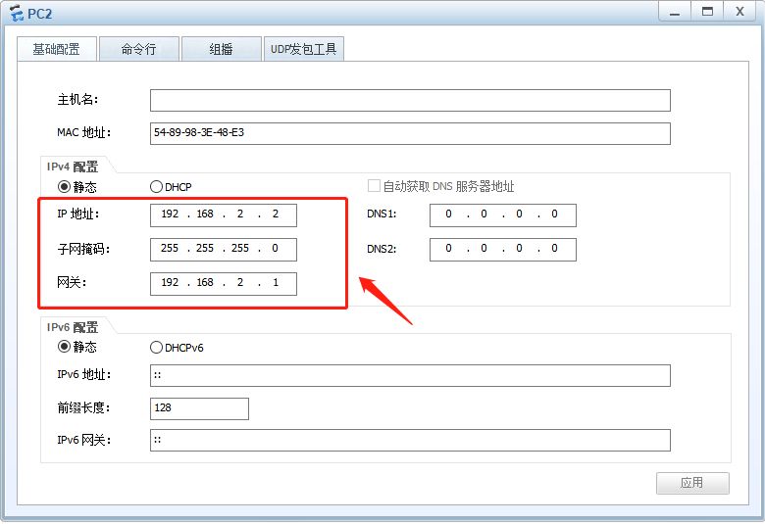Switch to the UDP发包工具 tab

click(303, 49)
